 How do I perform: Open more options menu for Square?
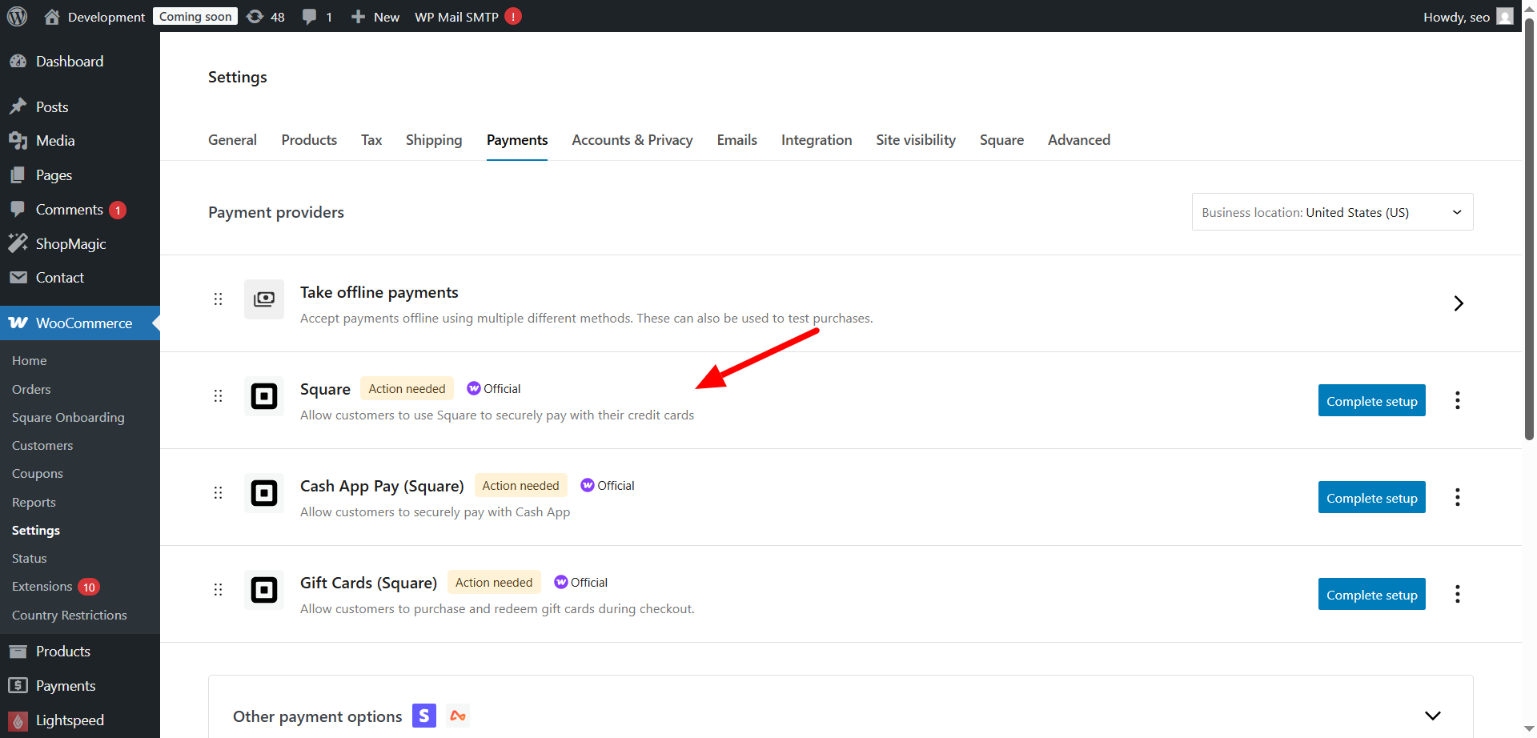pyautogui.click(x=1458, y=400)
